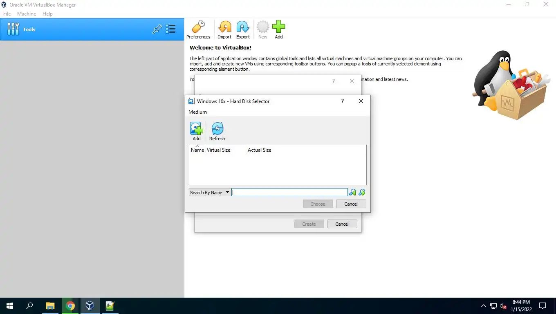Click the disabled Choose button
Screen dimensions: 556x314
click(318, 204)
